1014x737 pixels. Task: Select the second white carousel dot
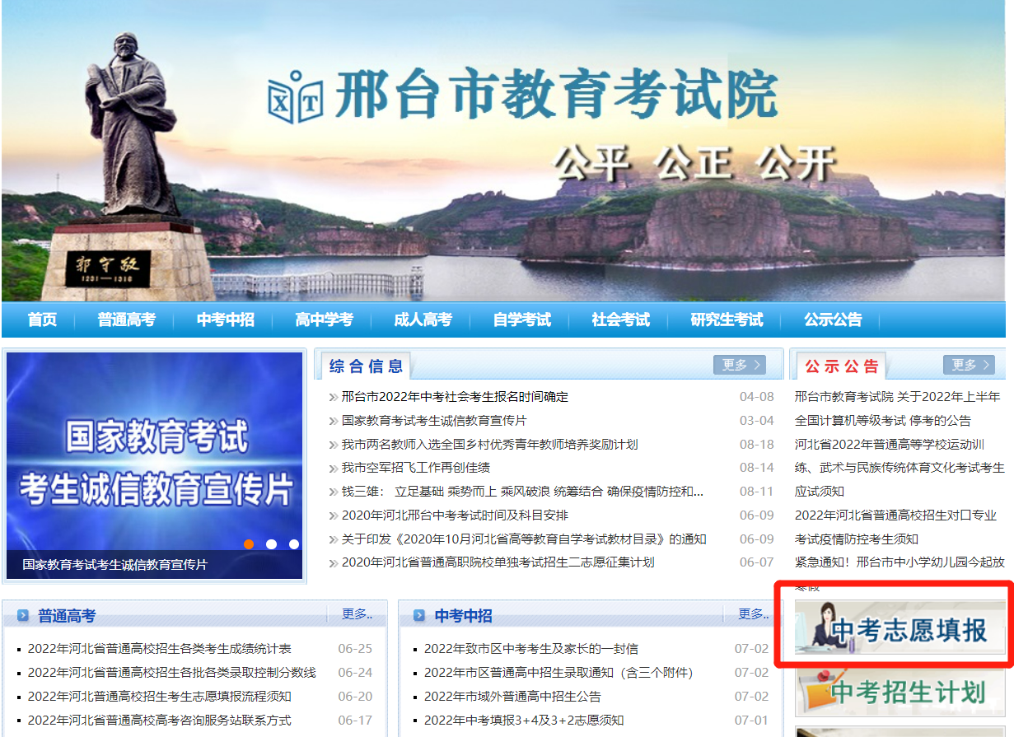pyautogui.click(x=271, y=543)
